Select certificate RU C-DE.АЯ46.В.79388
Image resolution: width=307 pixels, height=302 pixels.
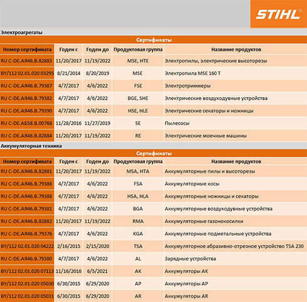coord(26,196)
